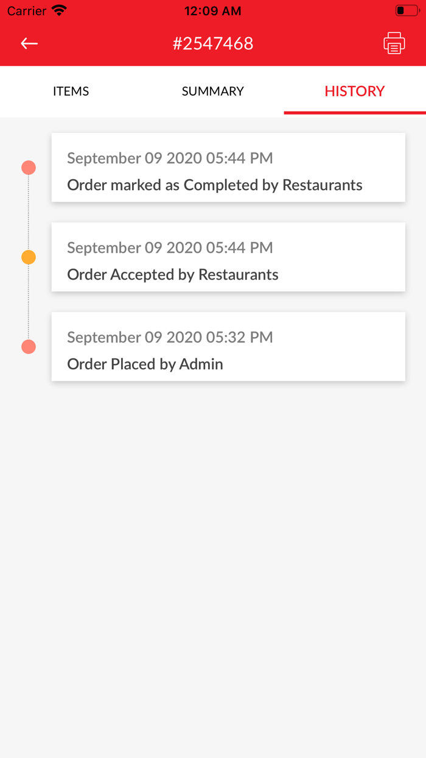Tap the September 09 2020 05:32 PM timestamp
Screen dimensions: 426x758
point(170,337)
